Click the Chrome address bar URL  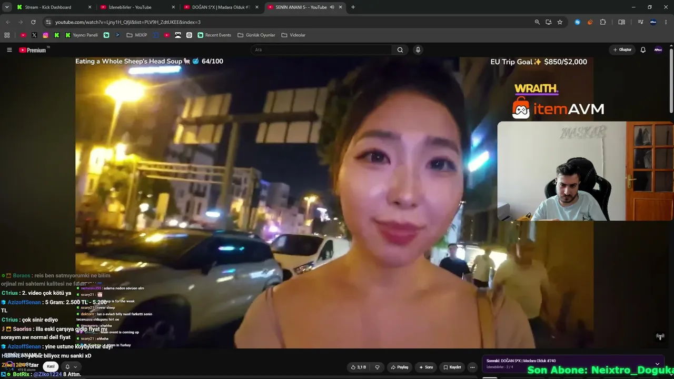click(128, 22)
